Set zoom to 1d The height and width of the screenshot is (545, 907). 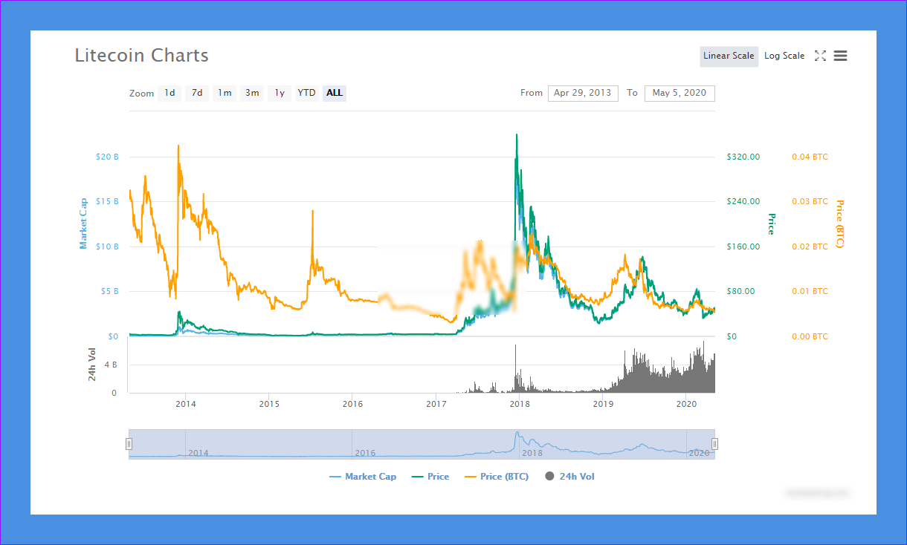[170, 93]
